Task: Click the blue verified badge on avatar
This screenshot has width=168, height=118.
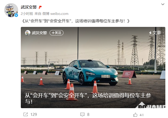Action: 16,15
